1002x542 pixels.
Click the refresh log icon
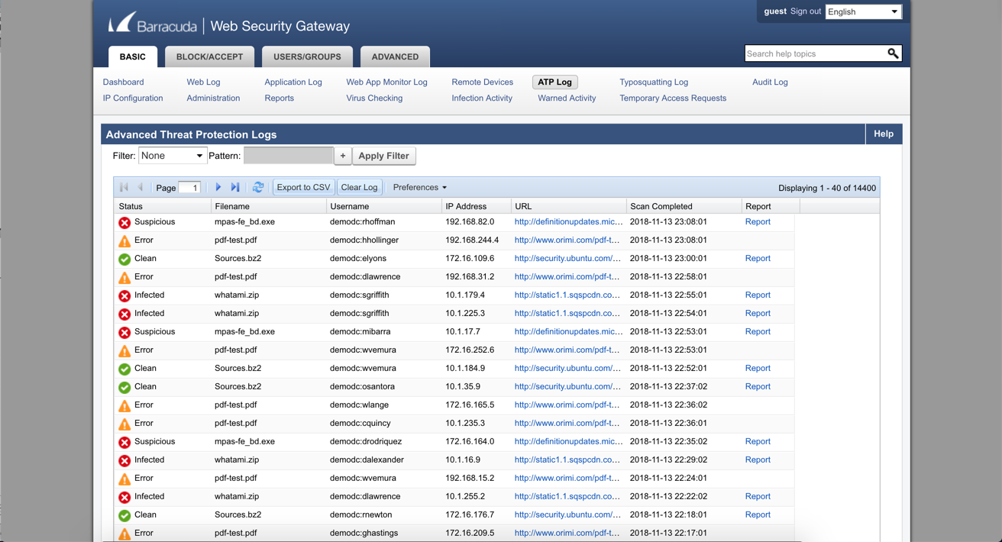pyautogui.click(x=258, y=187)
